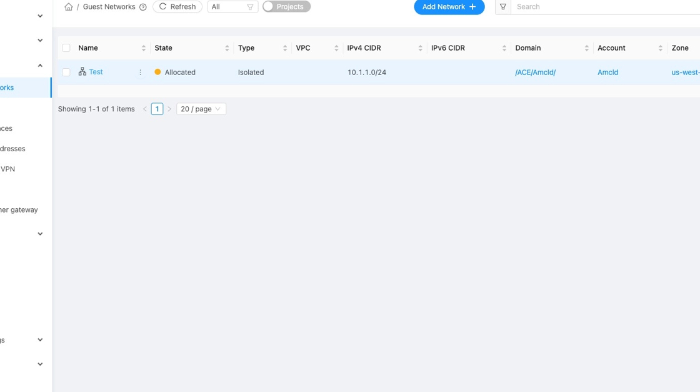Sort table by Name column arrows
The image size is (700, 392).
tap(143, 48)
